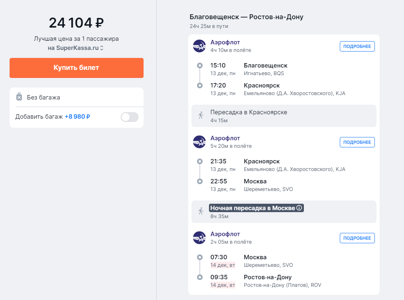Expand details for the first Aeroflot flight
Image resolution: width=404 pixels, height=300 pixels.
point(357,46)
